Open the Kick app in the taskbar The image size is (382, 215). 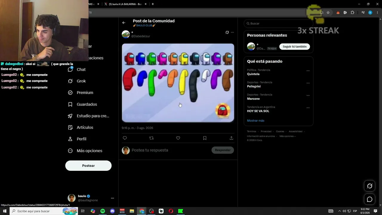[x=181, y=211]
